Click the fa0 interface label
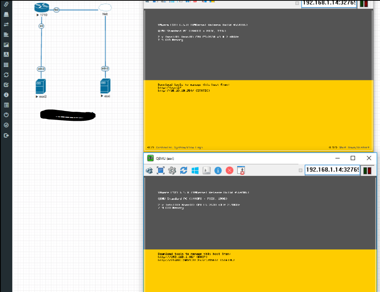Screen dimensions: 380x292 coord(57,10)
